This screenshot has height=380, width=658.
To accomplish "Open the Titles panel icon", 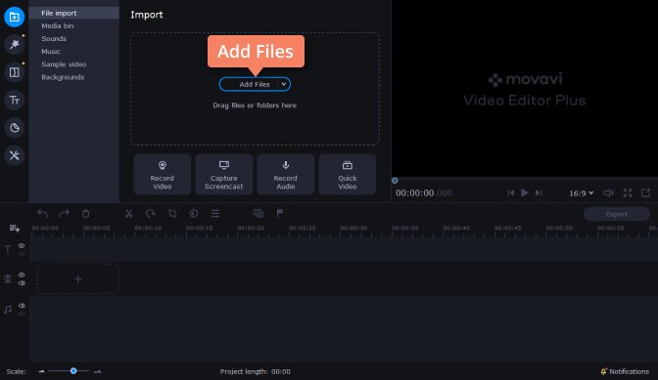I will (15, 100).
